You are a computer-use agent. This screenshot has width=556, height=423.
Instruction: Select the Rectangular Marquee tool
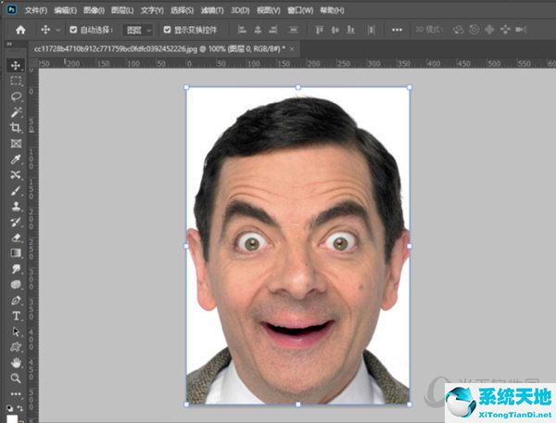pyautogui.click(x=16, y=82)
